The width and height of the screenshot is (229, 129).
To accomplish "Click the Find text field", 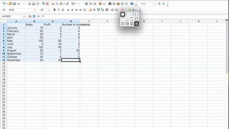I will [147, 4].
